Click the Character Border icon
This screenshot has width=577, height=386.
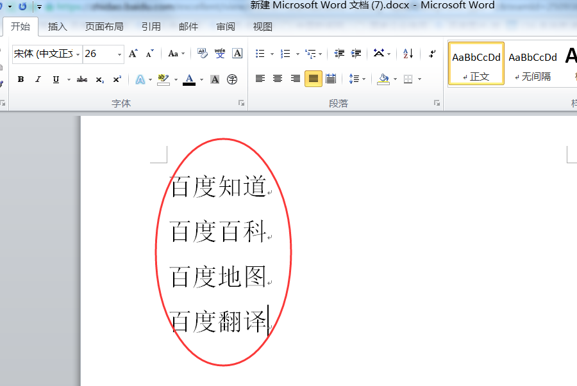(x=237, y=54)
